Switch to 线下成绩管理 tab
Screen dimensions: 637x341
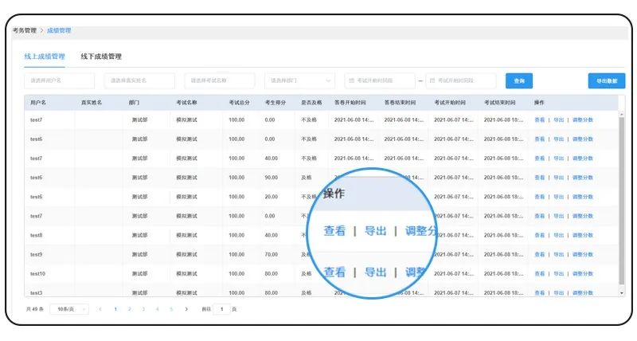point(101,57)
